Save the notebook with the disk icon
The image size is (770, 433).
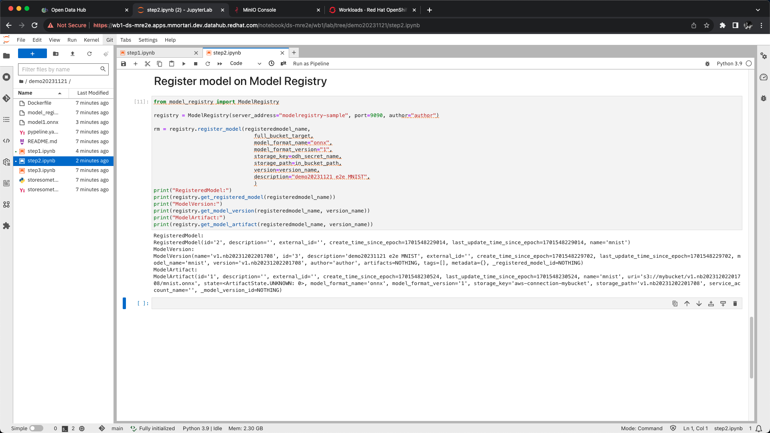pyautogui.click(x=124, y=64)
